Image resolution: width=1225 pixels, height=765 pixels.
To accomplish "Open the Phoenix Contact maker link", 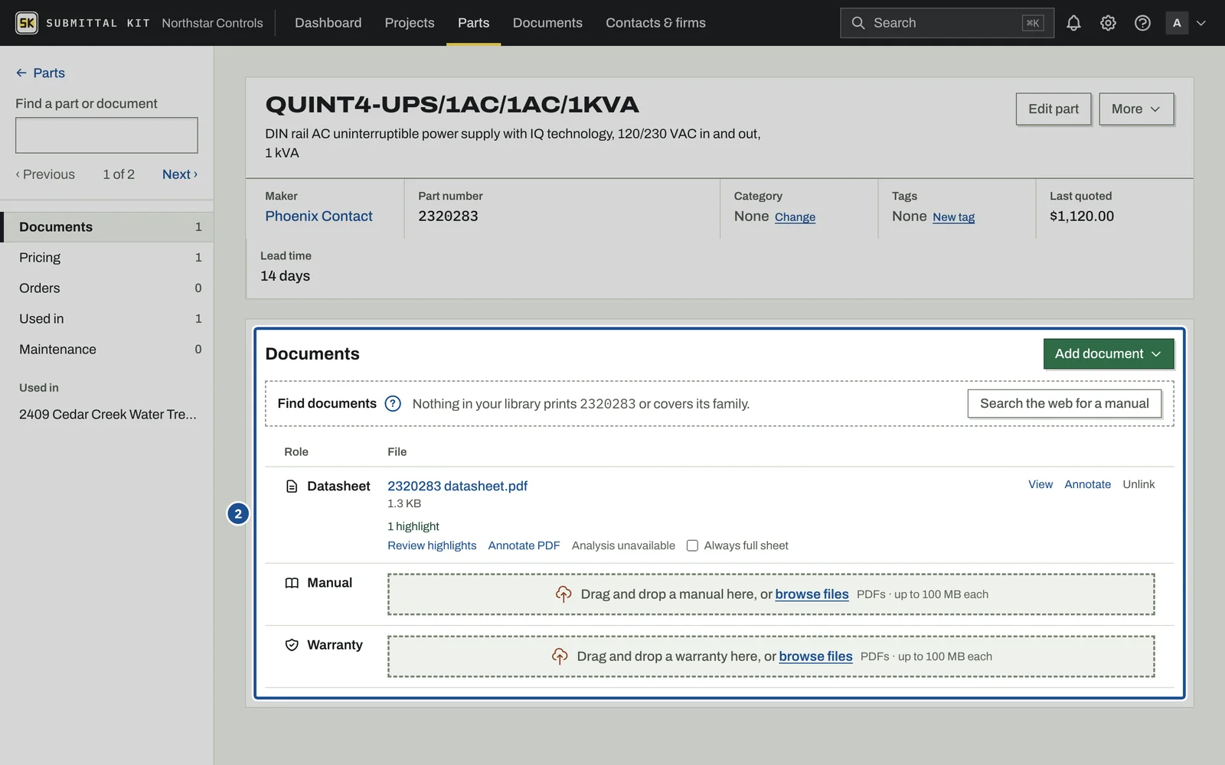I will point(318,216).
